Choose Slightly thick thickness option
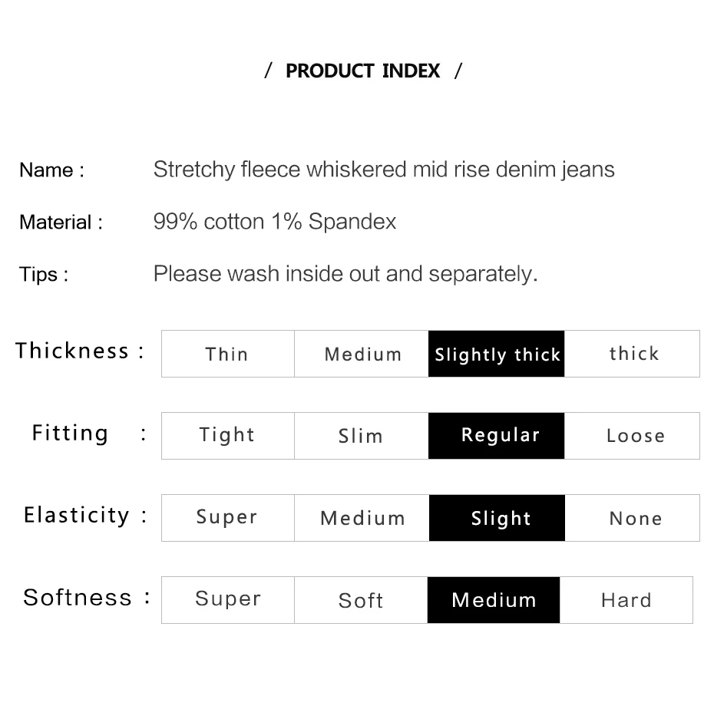 497,354
